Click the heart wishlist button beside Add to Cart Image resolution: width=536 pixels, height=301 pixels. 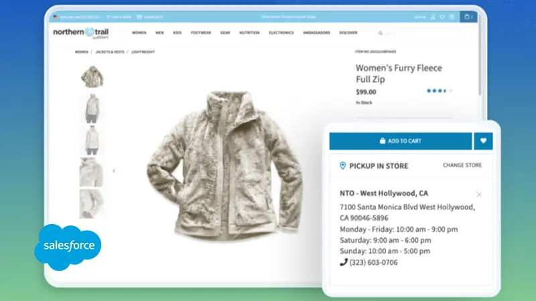tap(482, 141)
